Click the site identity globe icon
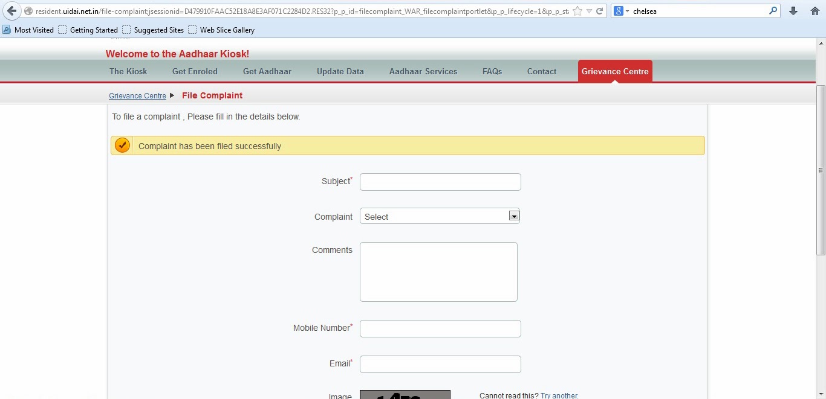The height and width of the screenshot is (399, 826). (28, 11)
